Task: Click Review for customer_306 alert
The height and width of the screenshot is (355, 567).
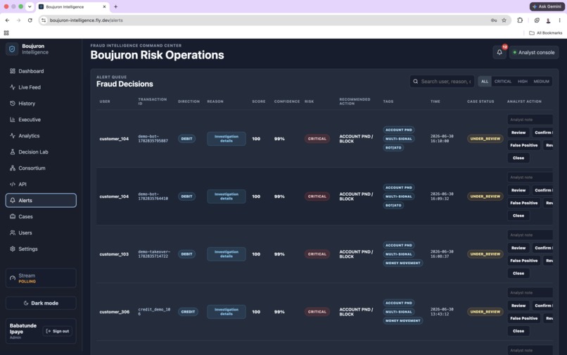Action: (518, 306)
